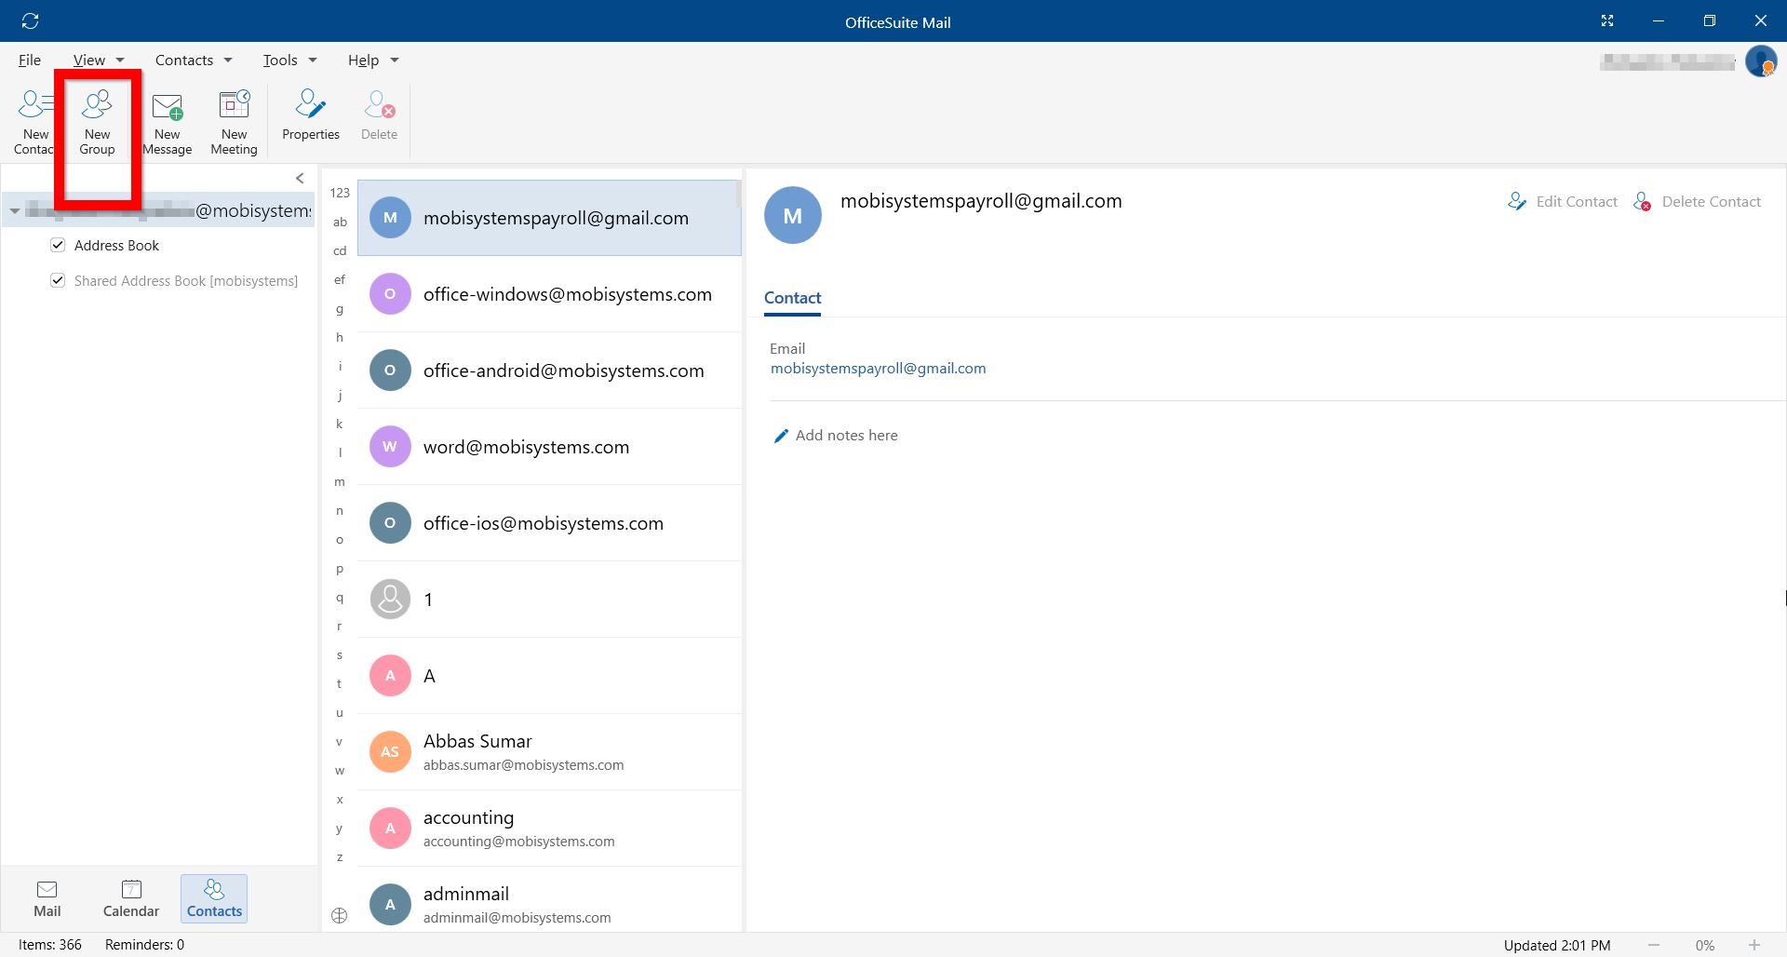Click the Items: 366 status text

tap(50, 944)
